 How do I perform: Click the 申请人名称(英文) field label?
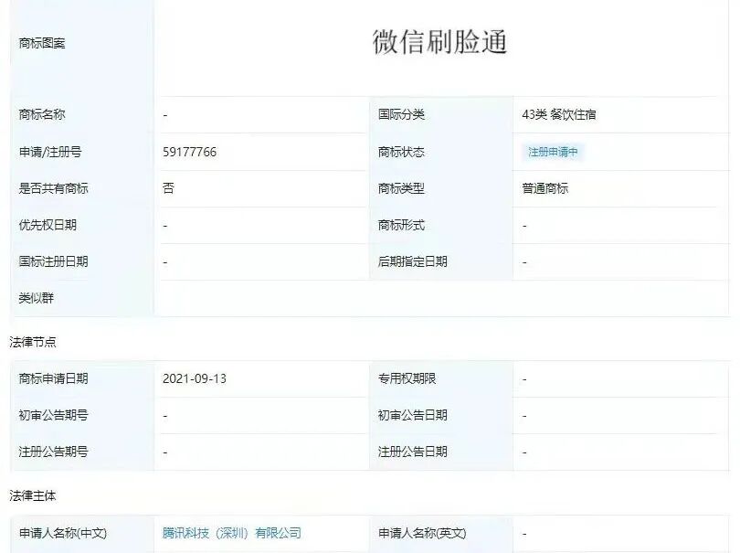pyautogui.click(x=422, y=533)
